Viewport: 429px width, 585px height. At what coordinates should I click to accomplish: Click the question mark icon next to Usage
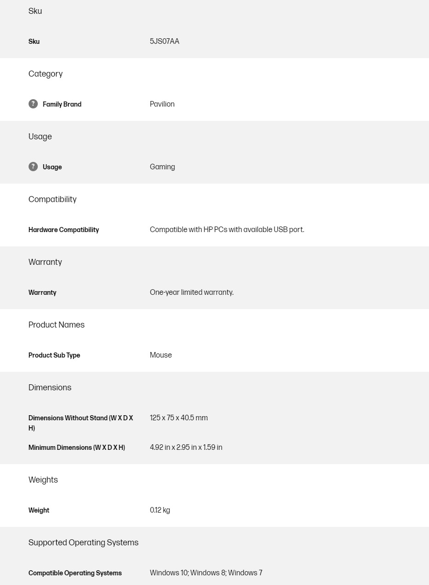click(x=33, y=167)
